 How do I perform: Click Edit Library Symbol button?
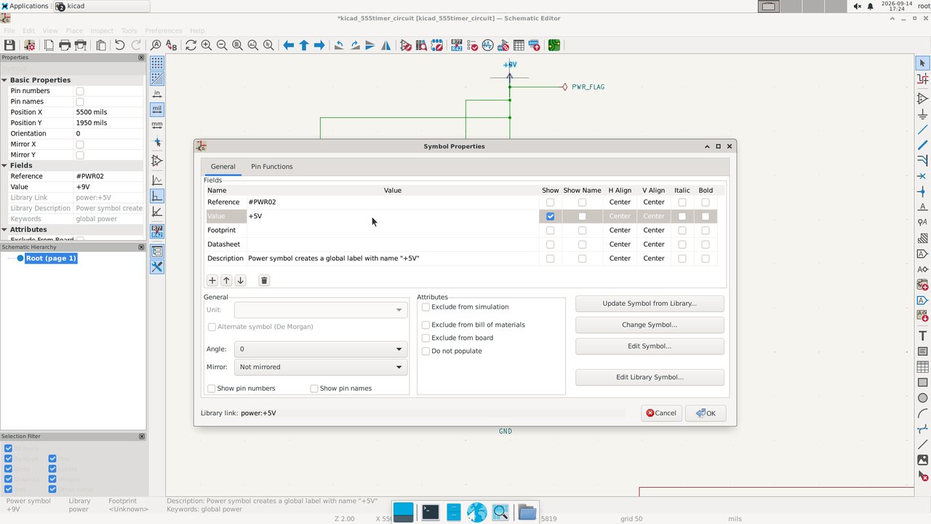point(650,377)
